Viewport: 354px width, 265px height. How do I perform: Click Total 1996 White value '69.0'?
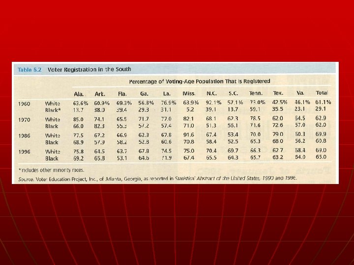click(x=321, y=150)
